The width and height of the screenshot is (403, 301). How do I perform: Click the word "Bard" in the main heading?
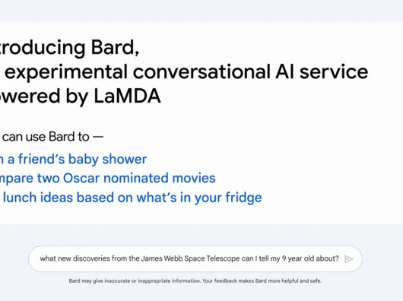point(115,48)
